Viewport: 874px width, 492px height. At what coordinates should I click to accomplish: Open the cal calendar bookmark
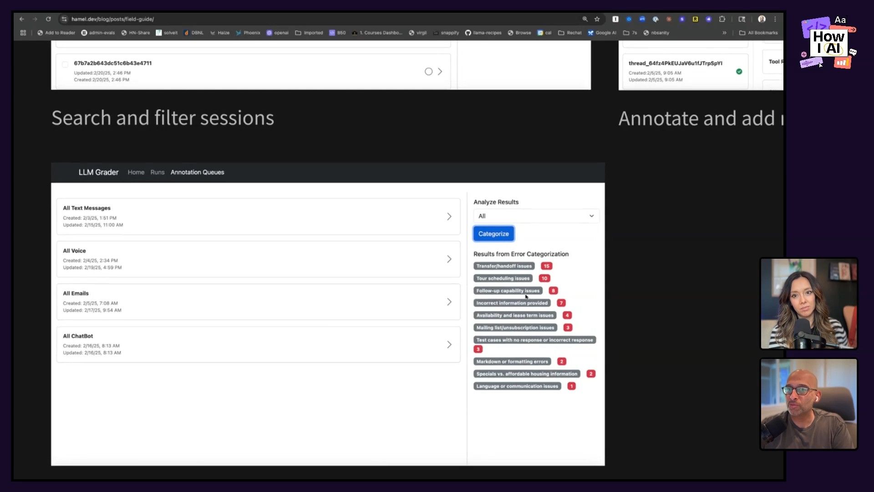544,33
